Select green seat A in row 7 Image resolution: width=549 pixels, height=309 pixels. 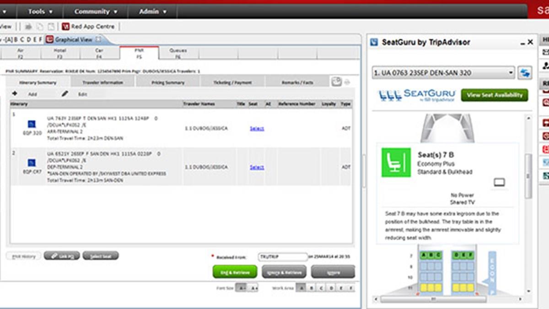click(424, 255)
